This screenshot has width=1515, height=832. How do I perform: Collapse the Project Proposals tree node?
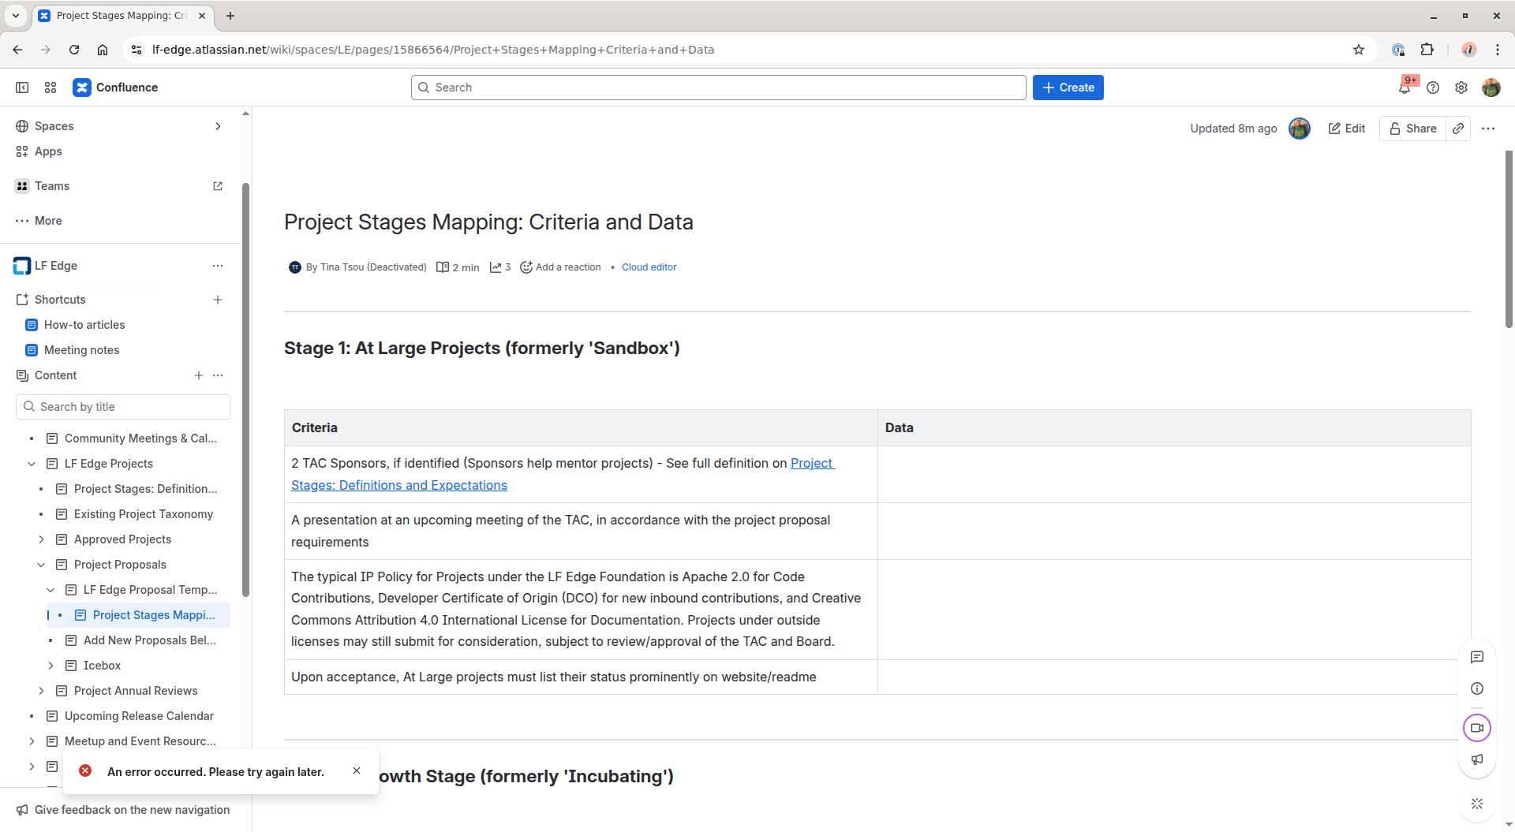point(41,565)
